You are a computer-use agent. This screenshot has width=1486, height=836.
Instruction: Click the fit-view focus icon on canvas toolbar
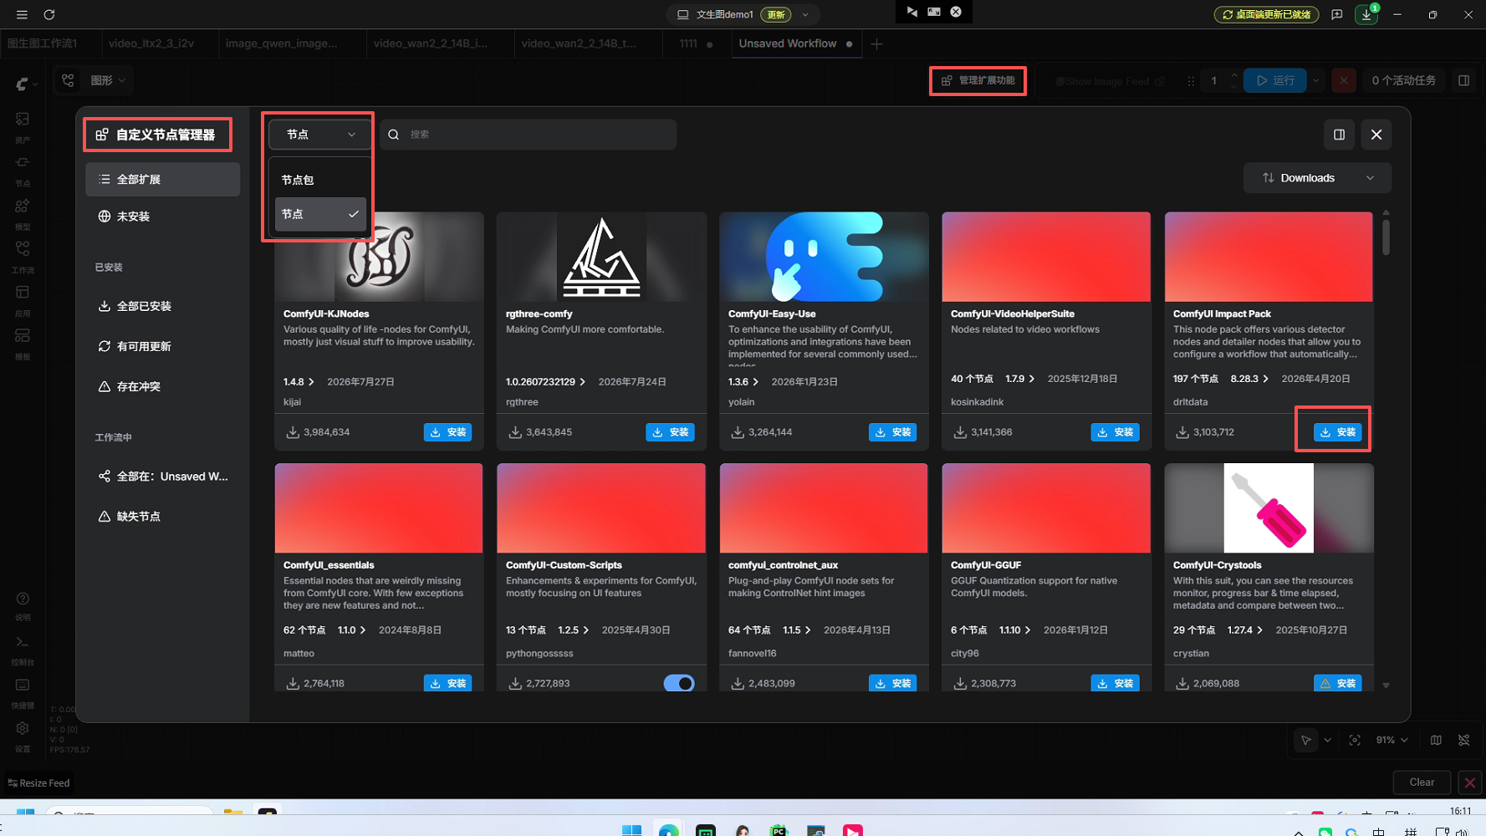click(1355, 740)
